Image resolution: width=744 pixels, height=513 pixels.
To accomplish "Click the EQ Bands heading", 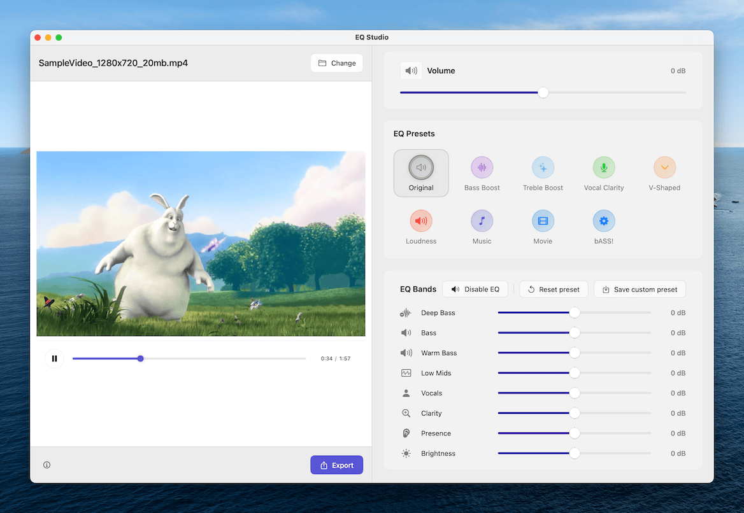I will click(418, 289).
